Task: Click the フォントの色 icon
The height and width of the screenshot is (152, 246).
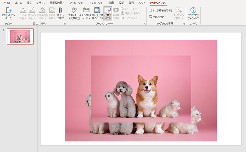Action: (x=23, y=13)
